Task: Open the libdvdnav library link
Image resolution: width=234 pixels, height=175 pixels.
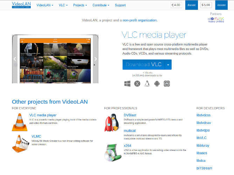Action: 204,123
